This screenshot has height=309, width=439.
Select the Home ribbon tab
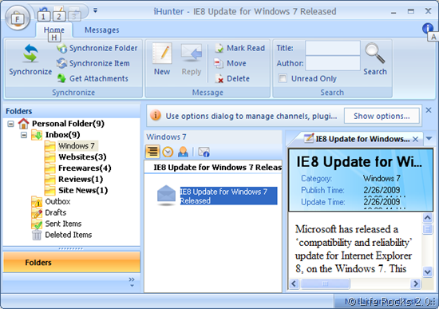click(x=54, y=30)
